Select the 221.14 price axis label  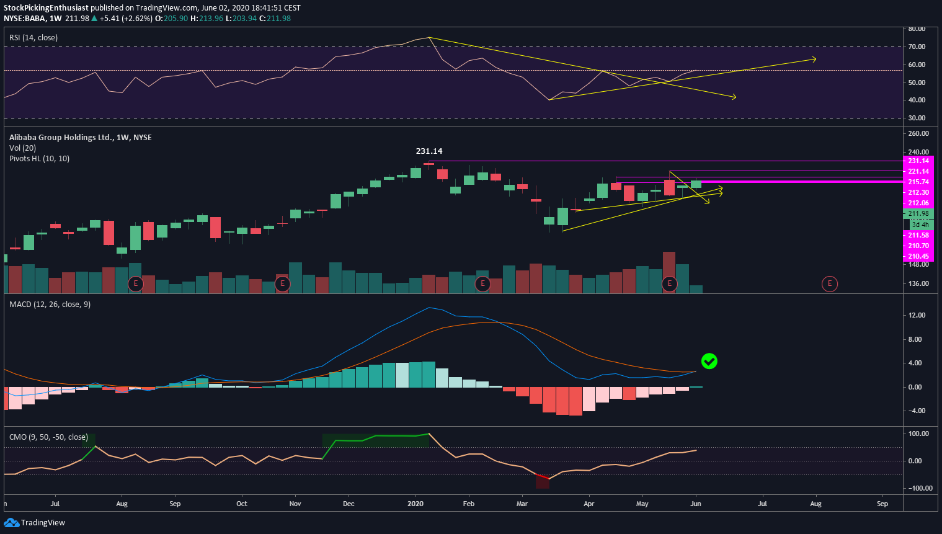(x=918, y=171)
